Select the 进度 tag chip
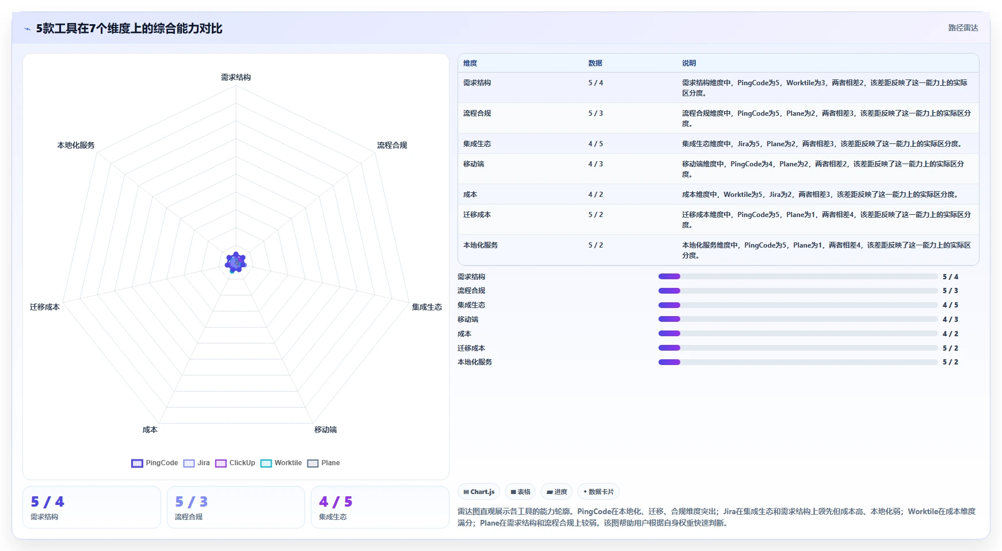The image size is (1002, 551). click(557, 492)
